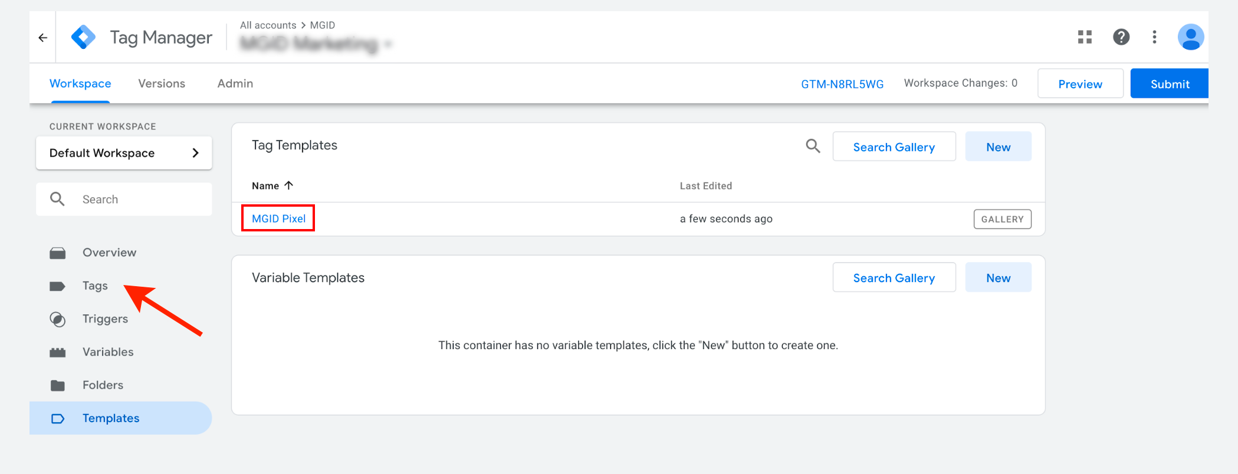The width and height of the screenshot is (1238, 474).
Task: Click New in Variable Templates
Action: (998, 277)
